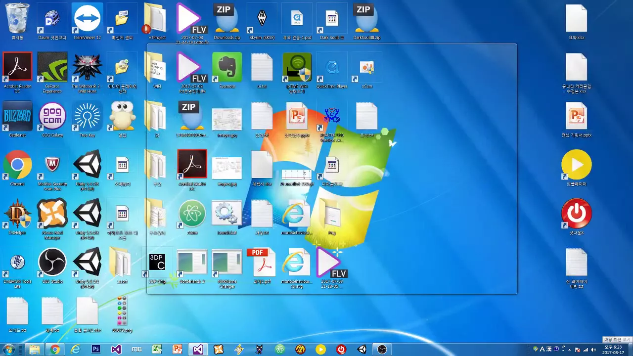Select the Downloads.zip archive
The width and height of the screenshot is (633, 356).
227,21
